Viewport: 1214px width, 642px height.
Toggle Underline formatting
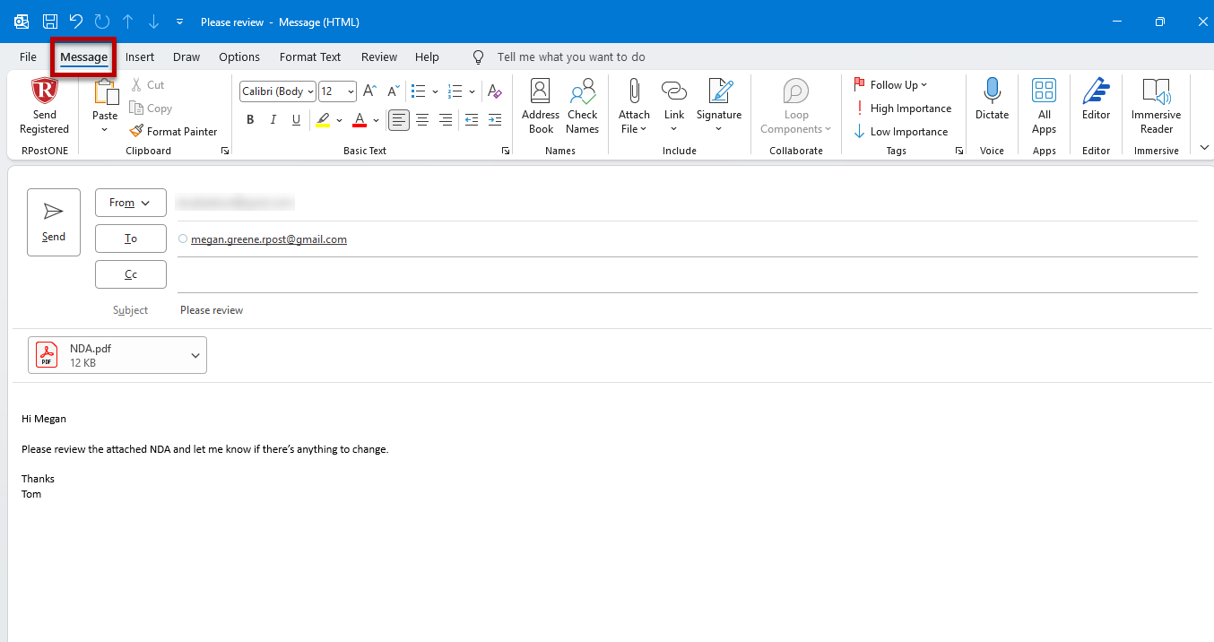point(297,119)
